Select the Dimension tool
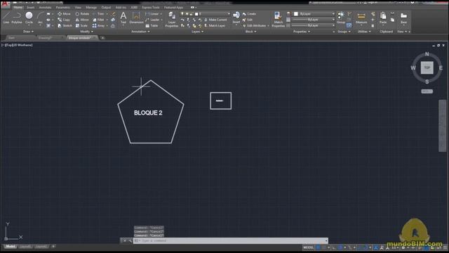 coord(136,17)
